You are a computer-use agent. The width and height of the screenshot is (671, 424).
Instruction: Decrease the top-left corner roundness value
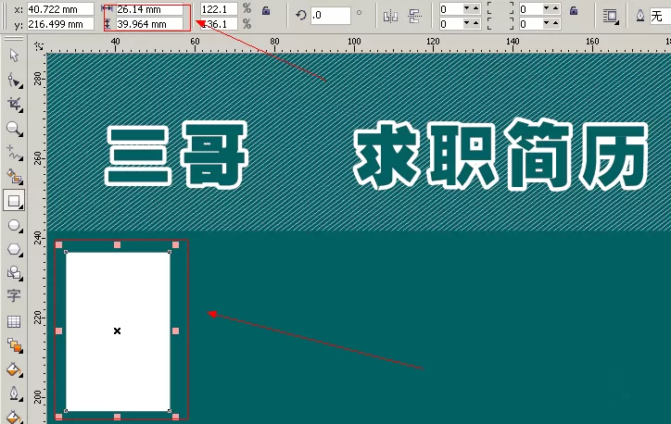pos(467,8)
